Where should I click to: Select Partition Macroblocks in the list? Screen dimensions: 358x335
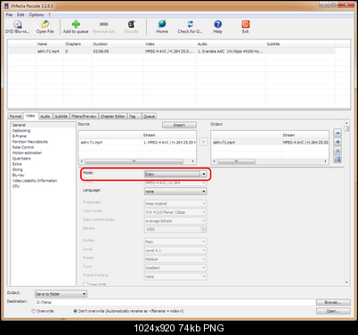pos(30,142)
